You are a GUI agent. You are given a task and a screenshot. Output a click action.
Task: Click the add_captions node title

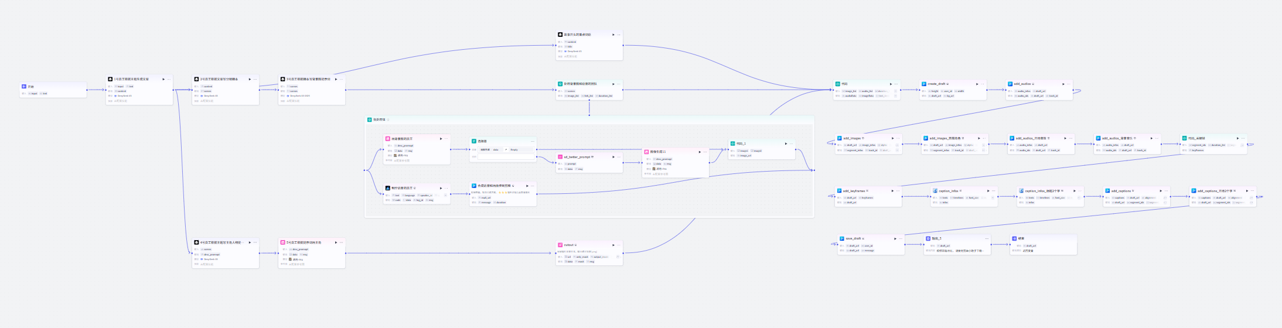(1121, 191)
